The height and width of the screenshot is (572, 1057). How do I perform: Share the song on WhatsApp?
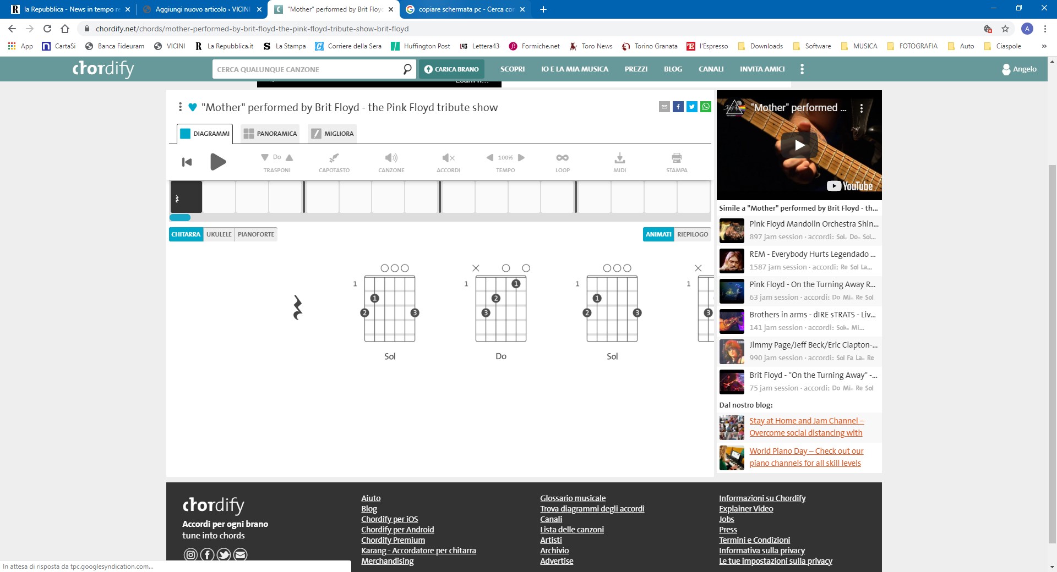[706, 107]
